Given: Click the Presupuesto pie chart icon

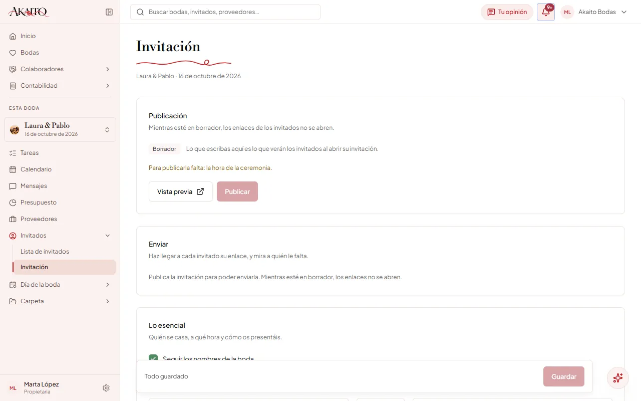Looking at the screenshot, I should click(x=13, y=203).
